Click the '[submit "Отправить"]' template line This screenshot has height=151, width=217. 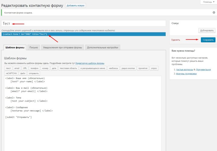(x=19, y=117)
